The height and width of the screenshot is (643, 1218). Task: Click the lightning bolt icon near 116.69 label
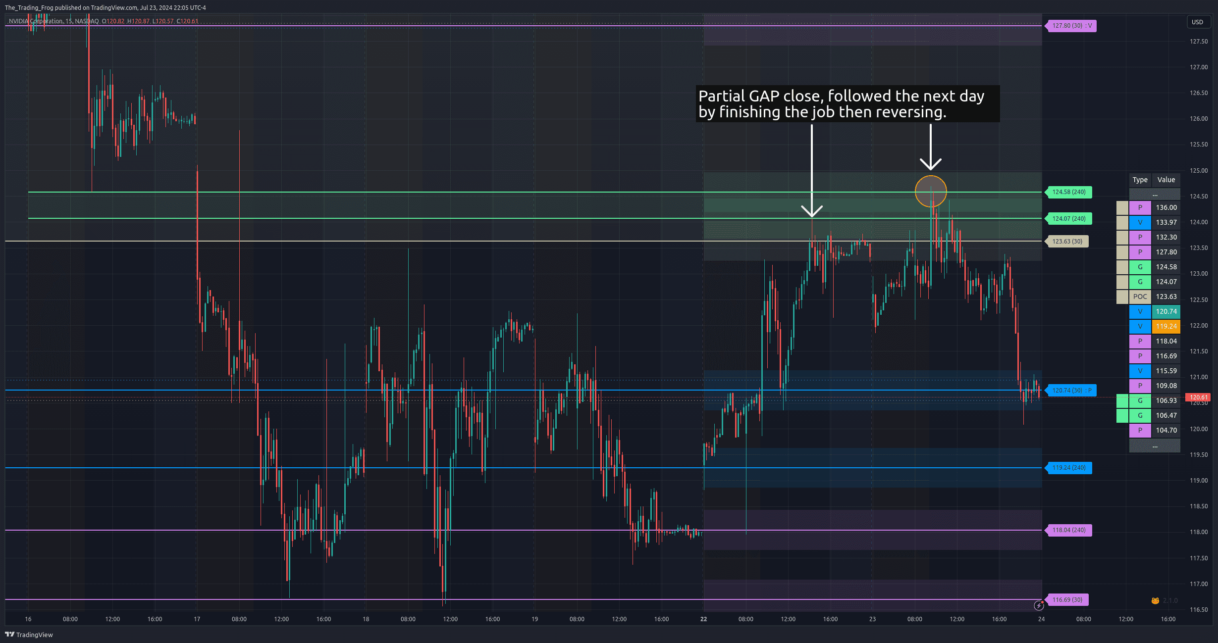tap(1039, 605)
